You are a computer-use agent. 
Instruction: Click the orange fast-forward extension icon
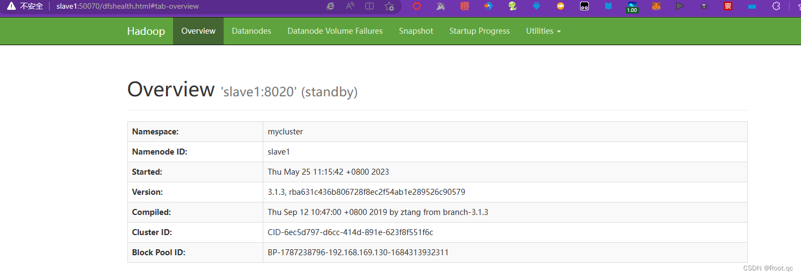[x=560, y=7]
